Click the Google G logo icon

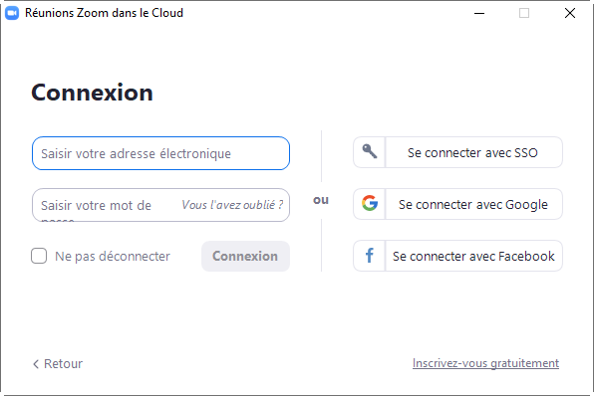click(370, 204)
